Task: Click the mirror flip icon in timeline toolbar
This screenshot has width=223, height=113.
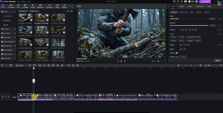Action: click(x=58, y=65)
